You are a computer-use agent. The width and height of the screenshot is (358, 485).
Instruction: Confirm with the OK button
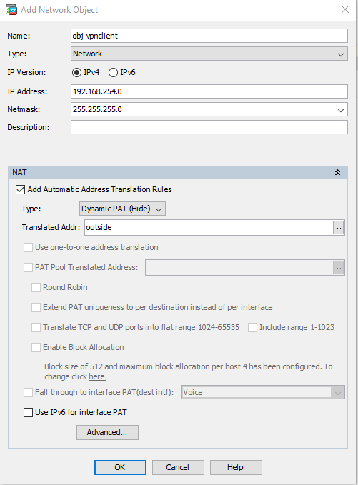(120, 467)
